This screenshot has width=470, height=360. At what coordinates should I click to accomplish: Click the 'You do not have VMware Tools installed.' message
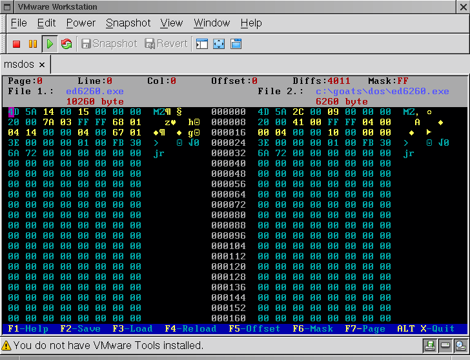point(108,346)
